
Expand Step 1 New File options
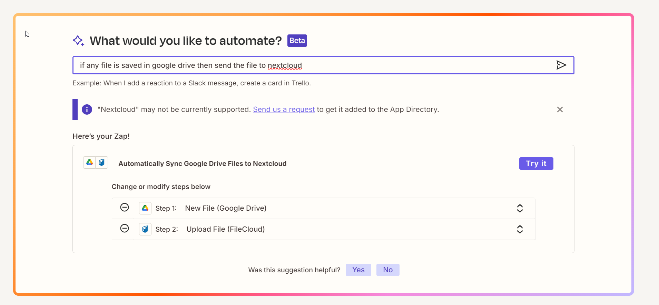tap(520, 208)
